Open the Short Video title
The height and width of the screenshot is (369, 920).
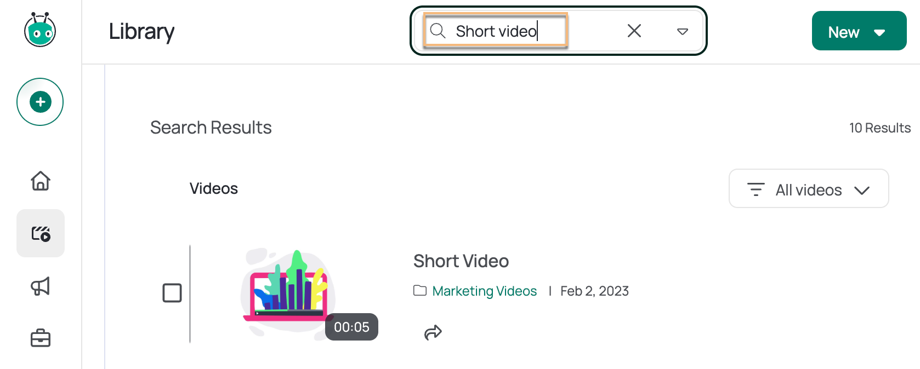click(461, 261)
